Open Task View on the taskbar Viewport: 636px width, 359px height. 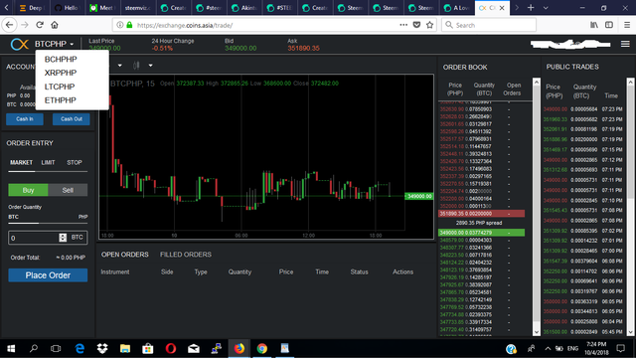(56, 348)
